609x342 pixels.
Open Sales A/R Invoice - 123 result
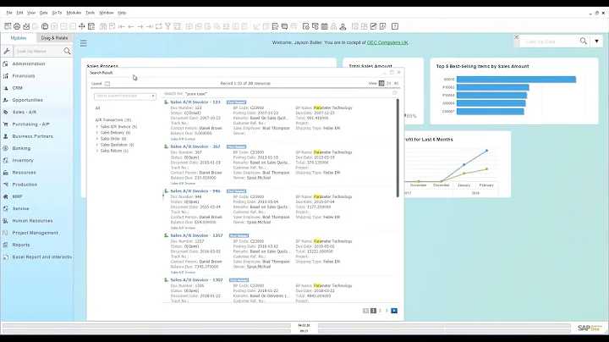[195, 102]
